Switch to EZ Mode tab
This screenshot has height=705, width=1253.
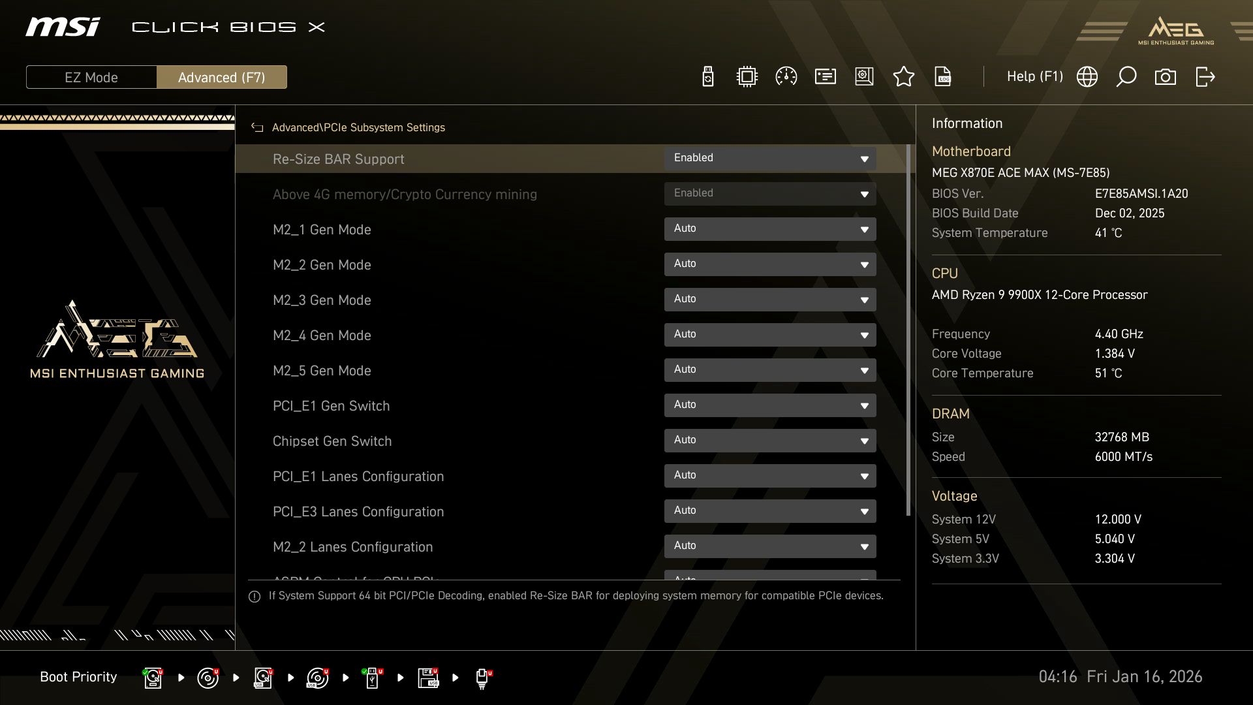91,76
